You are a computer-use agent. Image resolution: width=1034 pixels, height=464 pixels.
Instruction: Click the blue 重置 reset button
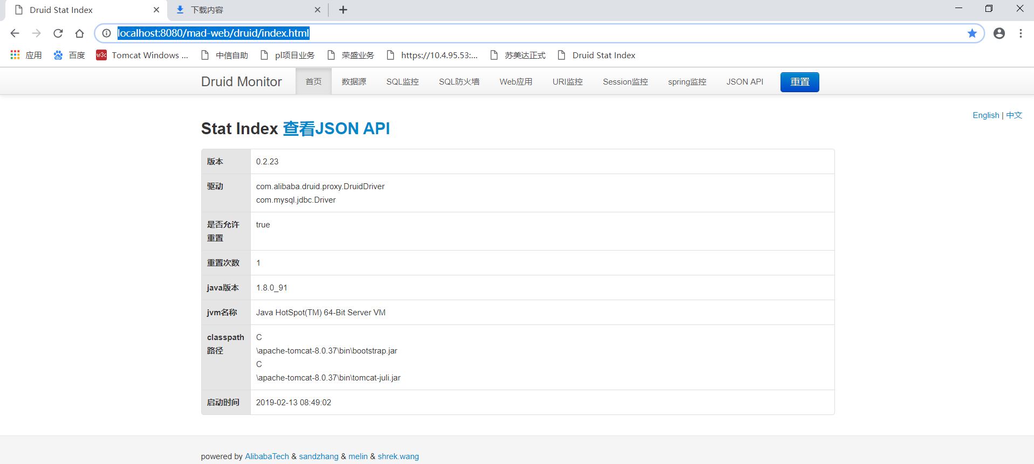[x=799, y=82]
